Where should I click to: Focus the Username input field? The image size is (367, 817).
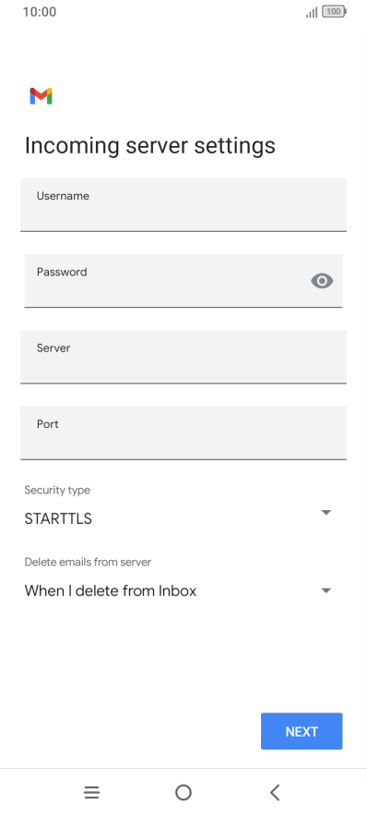coord(183,205)
